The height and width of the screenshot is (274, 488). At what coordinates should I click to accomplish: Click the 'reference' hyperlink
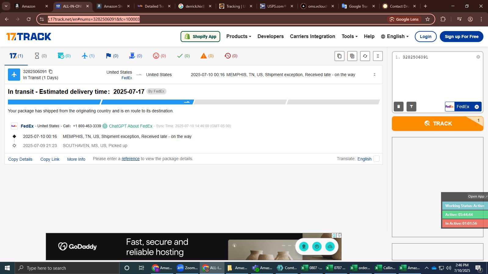pos(131,159)
